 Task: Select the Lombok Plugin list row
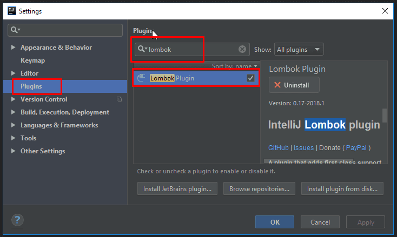coord(196,78)
